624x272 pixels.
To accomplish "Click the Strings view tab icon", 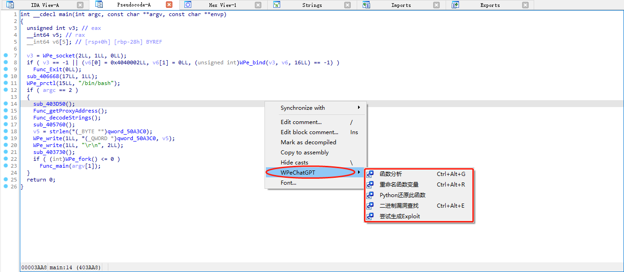I will pyautogui.click(x=277, y=5).
